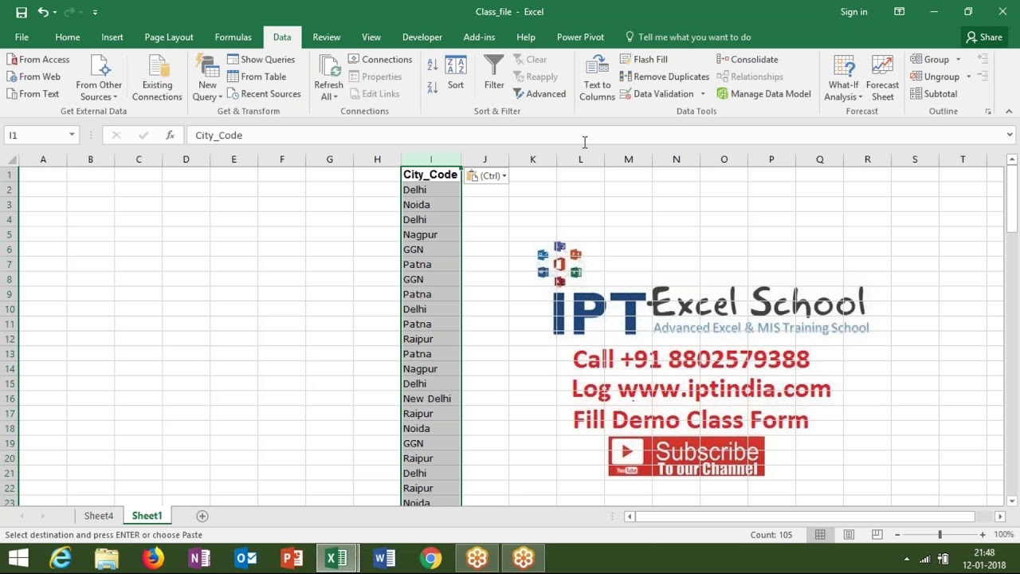Click the Save icon in title bar
Viewport: 1020px width, 574px height.
(x=22, y=12)
